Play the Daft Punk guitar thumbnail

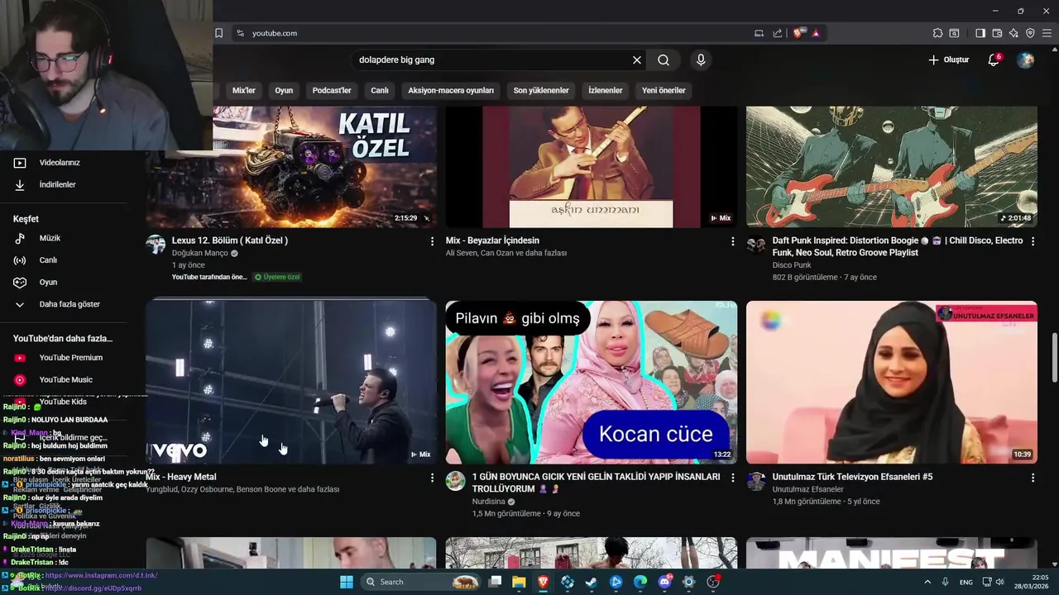(x=892, y=166)
